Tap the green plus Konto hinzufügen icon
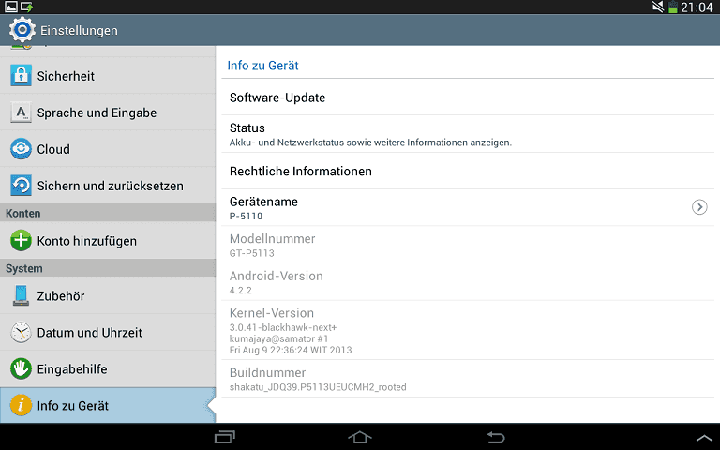 [x=22, y=241]
